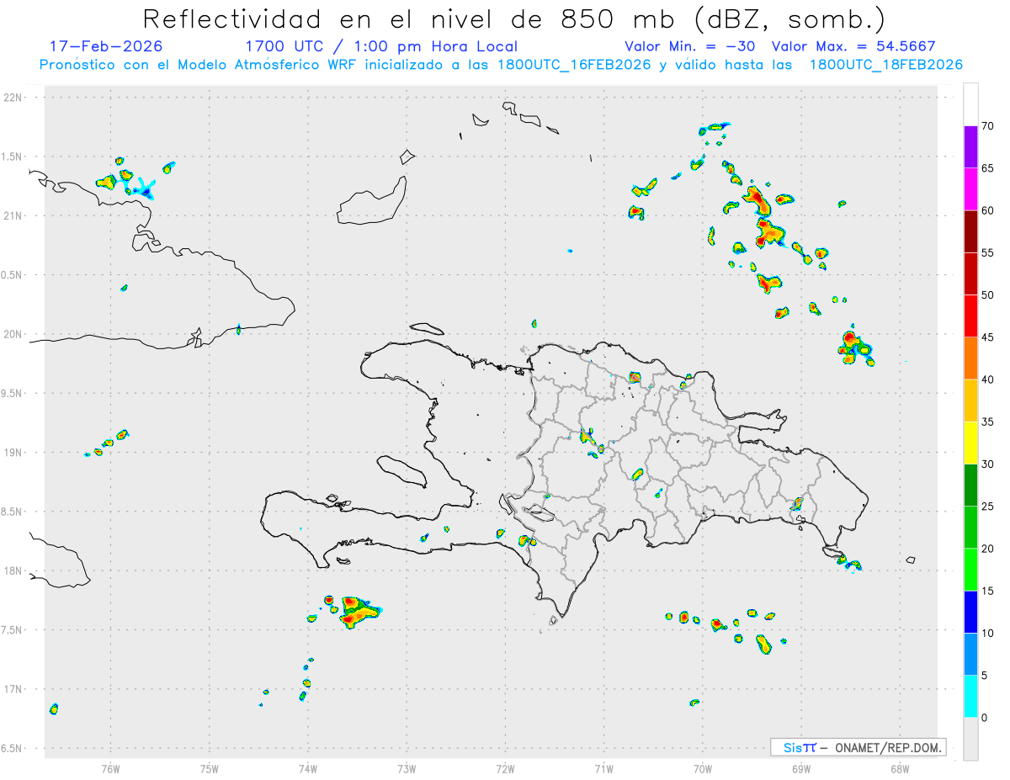Click the '76W' longitude label
1010x780 pixels.
[110, 769]
